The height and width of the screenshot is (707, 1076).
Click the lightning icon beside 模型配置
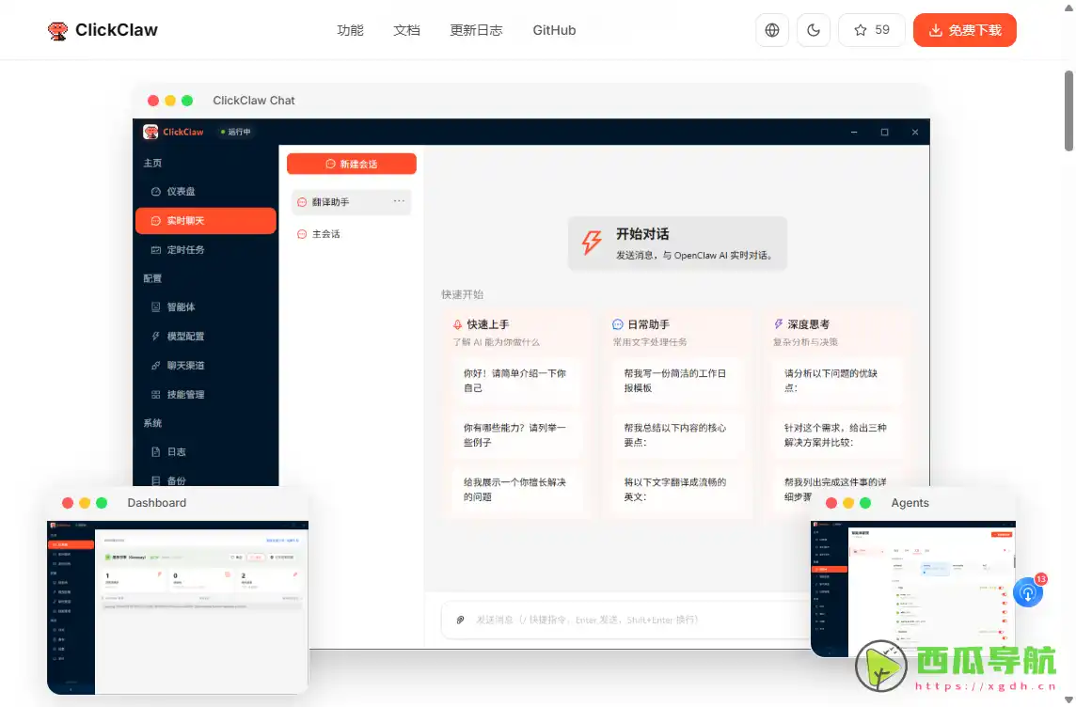(156, 336)
